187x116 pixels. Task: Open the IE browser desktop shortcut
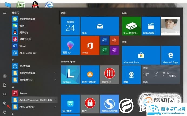click(49, 5)
